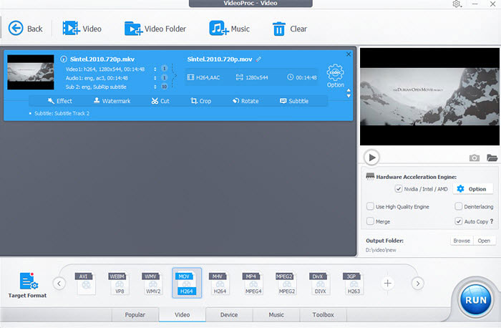
Task: Switch to the Popular tab
Action: click(x=135, y=315)
